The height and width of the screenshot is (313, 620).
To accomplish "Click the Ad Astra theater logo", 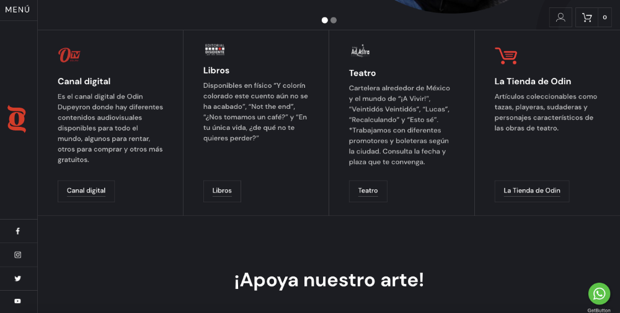I will click(360, 51).
